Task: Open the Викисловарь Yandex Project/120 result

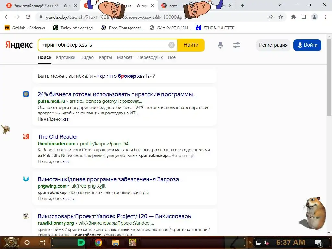Action: click(x=114, y=216)
